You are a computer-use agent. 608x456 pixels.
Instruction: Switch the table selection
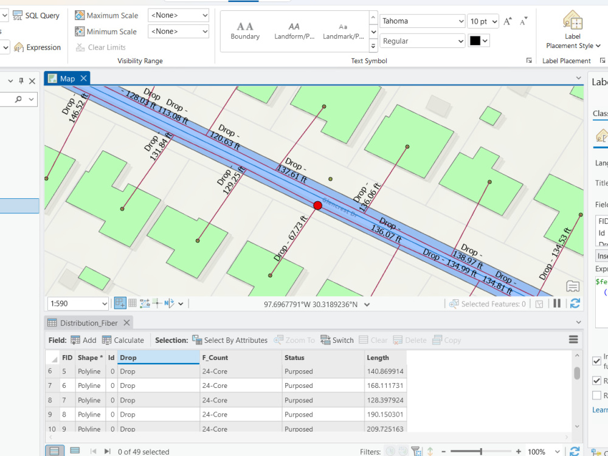click(x=337, y=340)
